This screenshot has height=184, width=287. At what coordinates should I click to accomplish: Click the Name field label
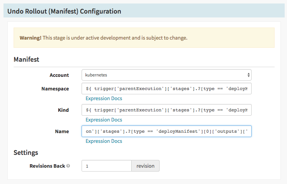tap(61, 131)
